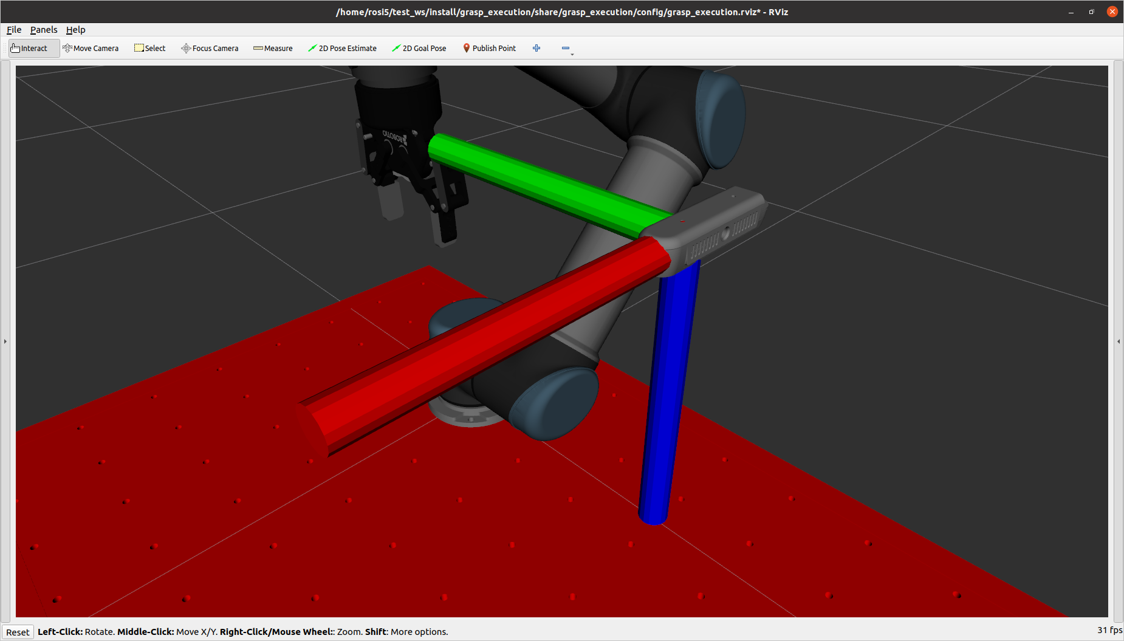Choose the Select tool

(150, 49)
